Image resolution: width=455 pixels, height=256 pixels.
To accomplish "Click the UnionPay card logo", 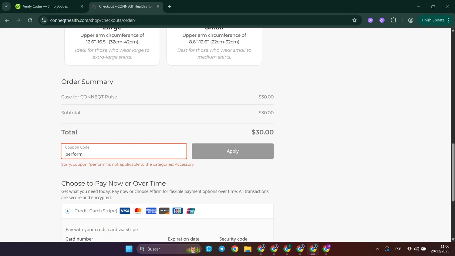I will (x=191, y=211).
